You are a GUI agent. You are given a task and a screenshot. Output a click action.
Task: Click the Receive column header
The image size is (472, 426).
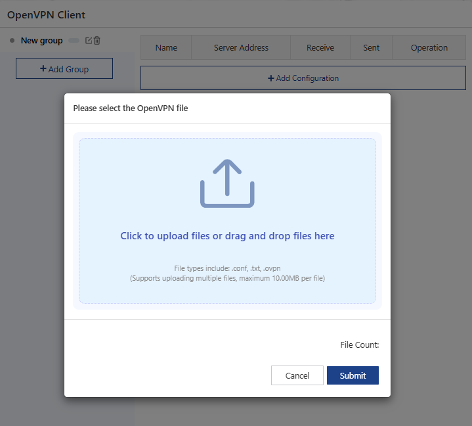pos(320,48)
